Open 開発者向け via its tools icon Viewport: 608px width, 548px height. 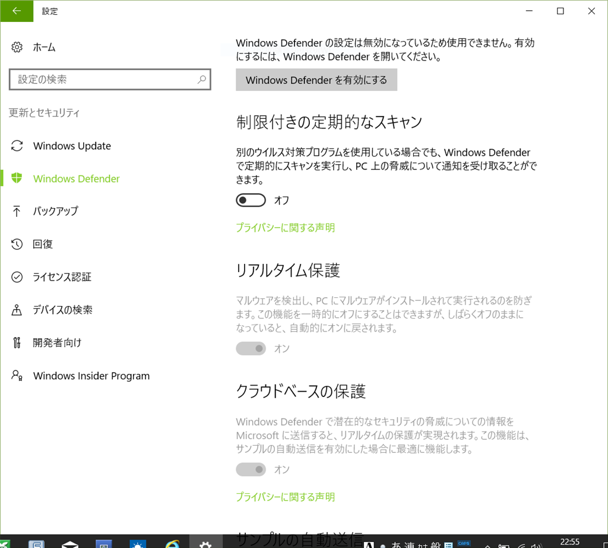pyautogui.click(x=17, y=343)
